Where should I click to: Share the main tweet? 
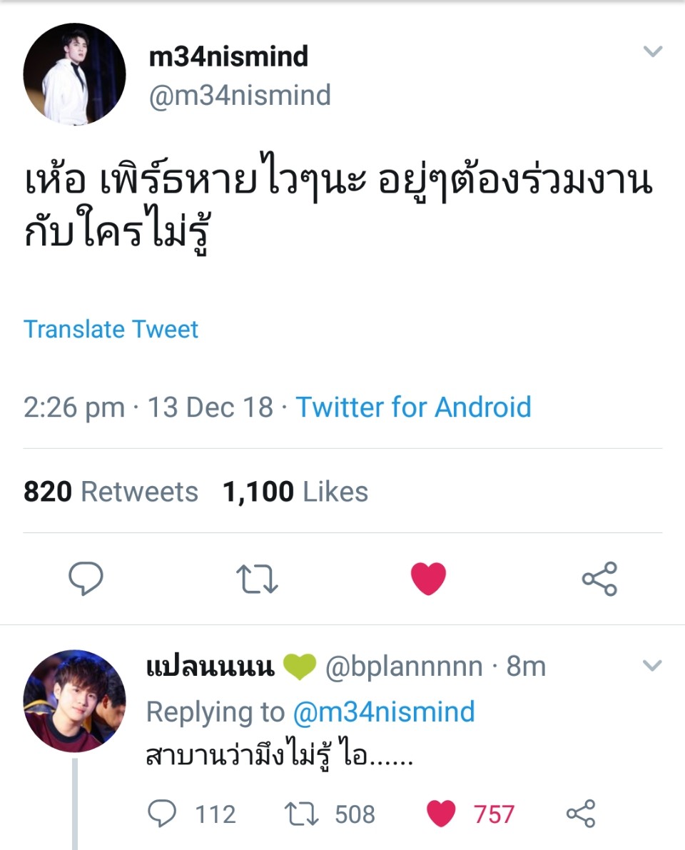(599, 579)
